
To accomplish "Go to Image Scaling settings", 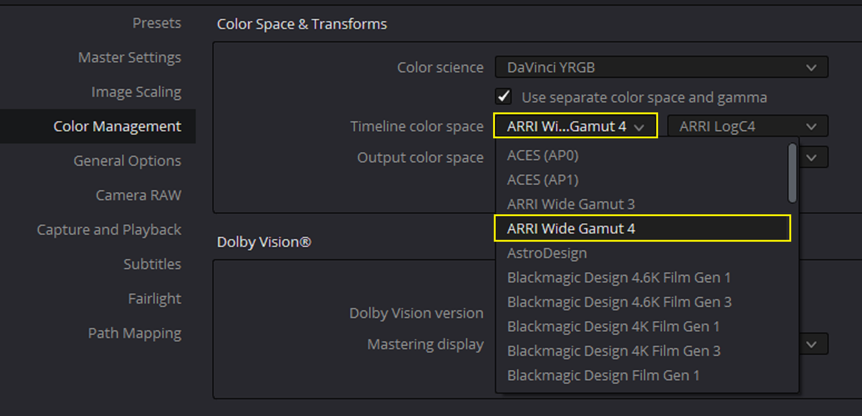I will 136,92.
